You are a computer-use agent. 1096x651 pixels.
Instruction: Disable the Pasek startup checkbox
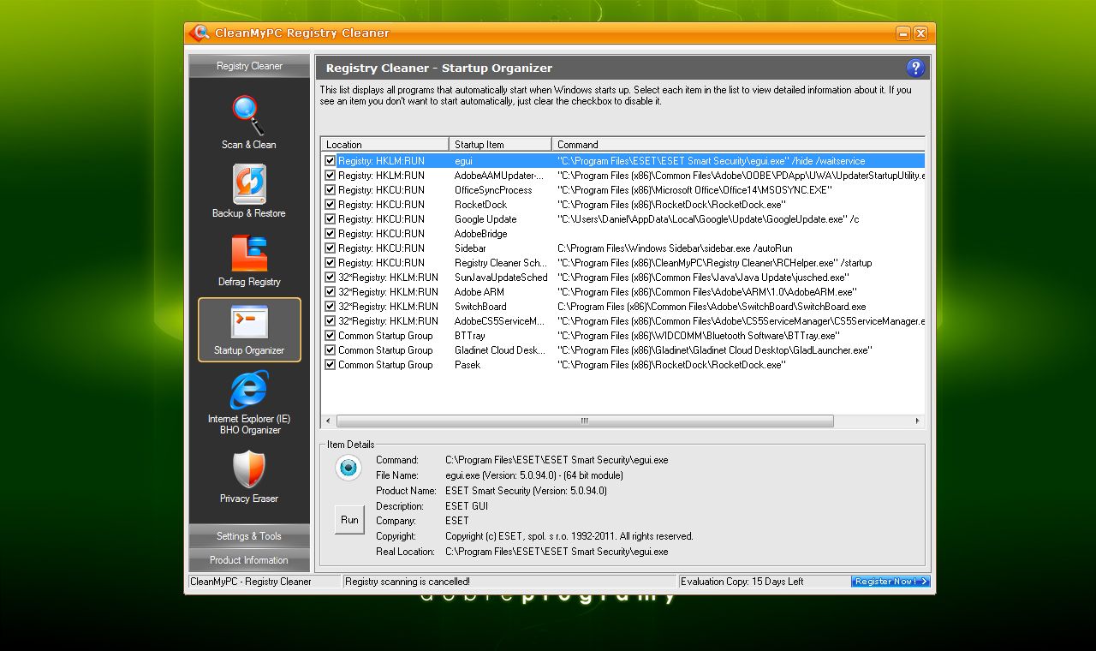[x=330, y=364]
